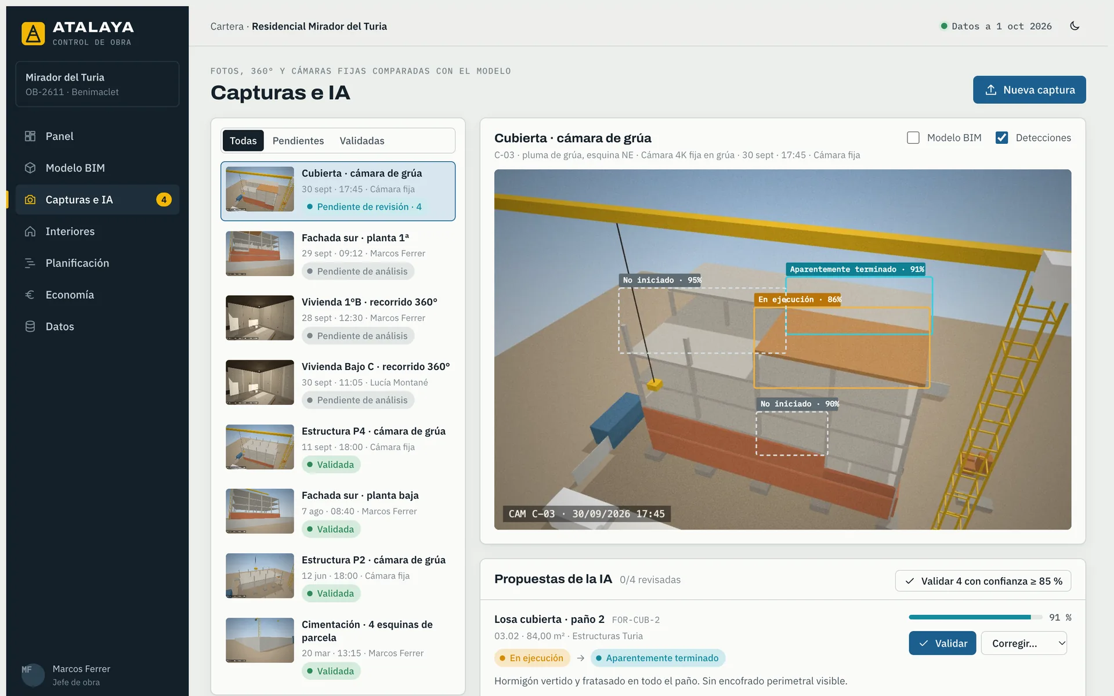Select No iniciado · 90% detection label
This screenshot has height=696, width=1114.
pyautogui.click(x=798, y=404)
